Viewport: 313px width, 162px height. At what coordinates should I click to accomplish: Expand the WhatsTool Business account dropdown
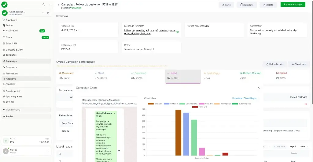tap(43, 13)
